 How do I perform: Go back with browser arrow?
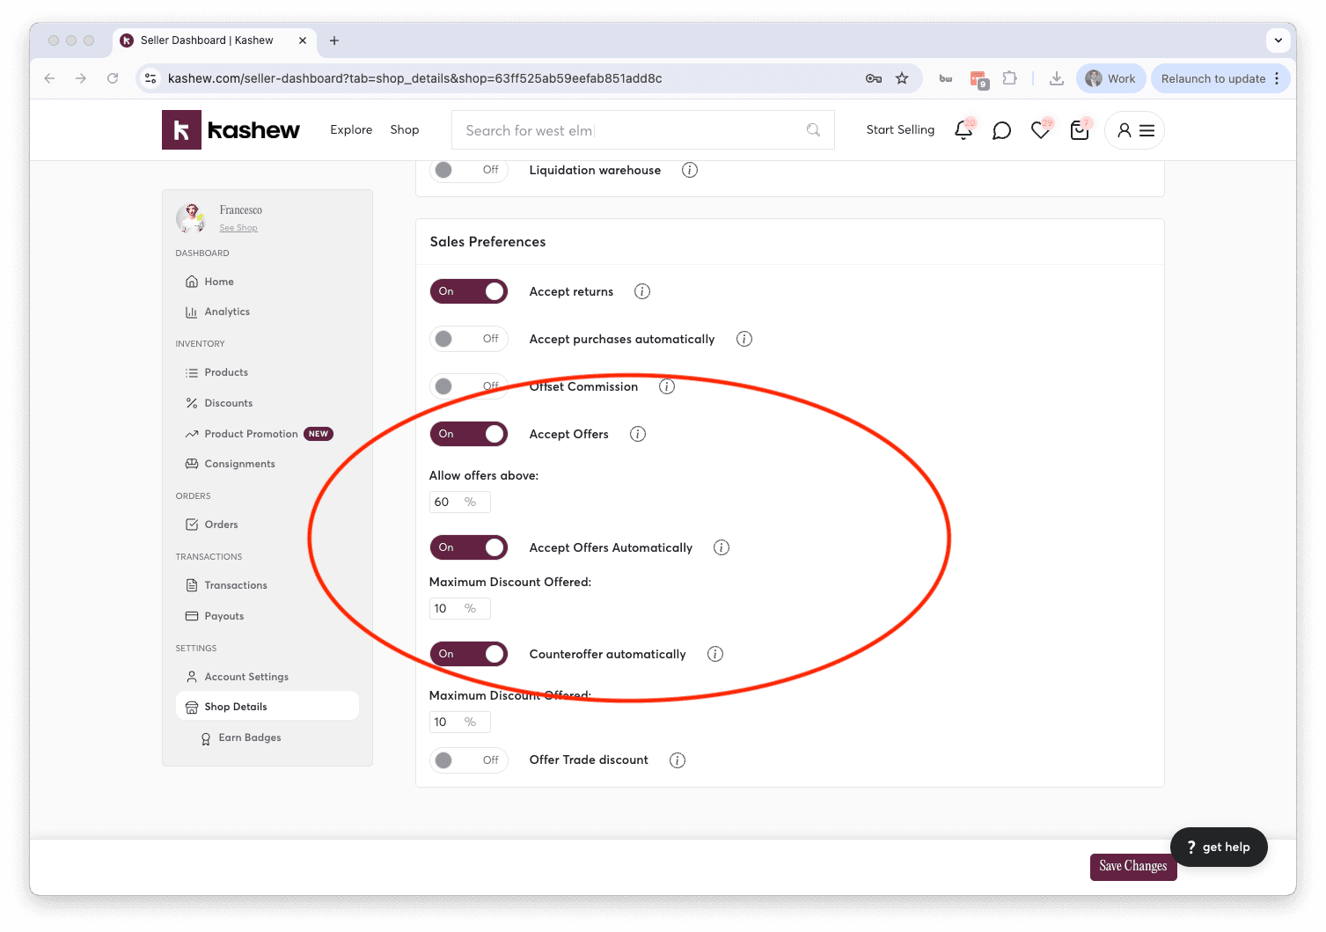49,78
